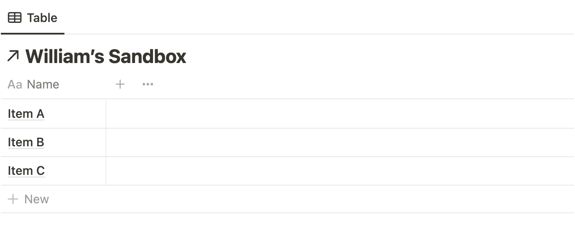Open the Item B page
This screenshot has width=575, height=240.
click(26, 142)
